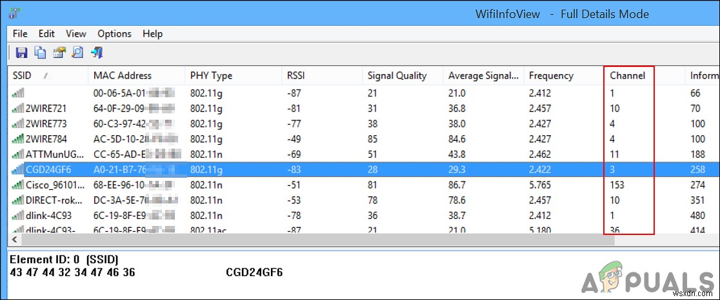Screen dimensions: 720x300
Task: Click 802.11n in Cisco_96101 row
Action: [206, 185]
